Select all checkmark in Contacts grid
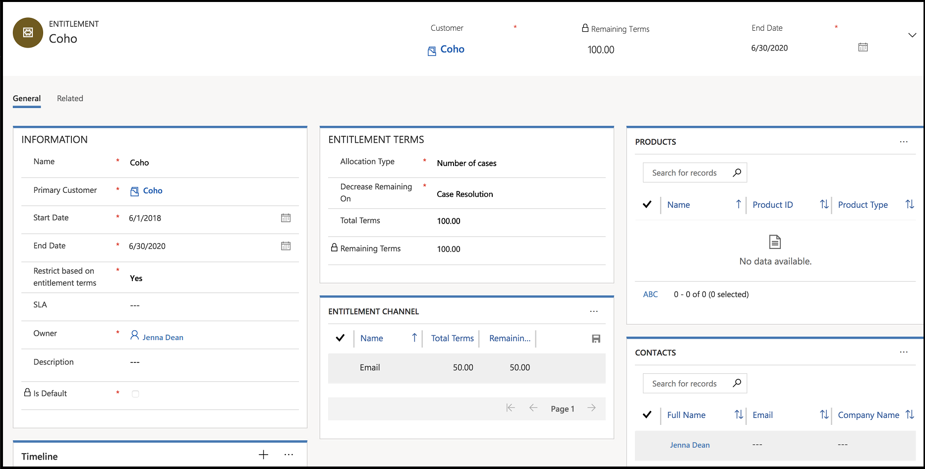This screenshot has height=469, width=925. pyautogui.click(x=647, y=415)
